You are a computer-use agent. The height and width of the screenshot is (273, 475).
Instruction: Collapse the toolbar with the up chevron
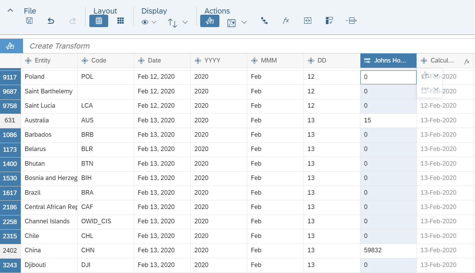(10, 11)
